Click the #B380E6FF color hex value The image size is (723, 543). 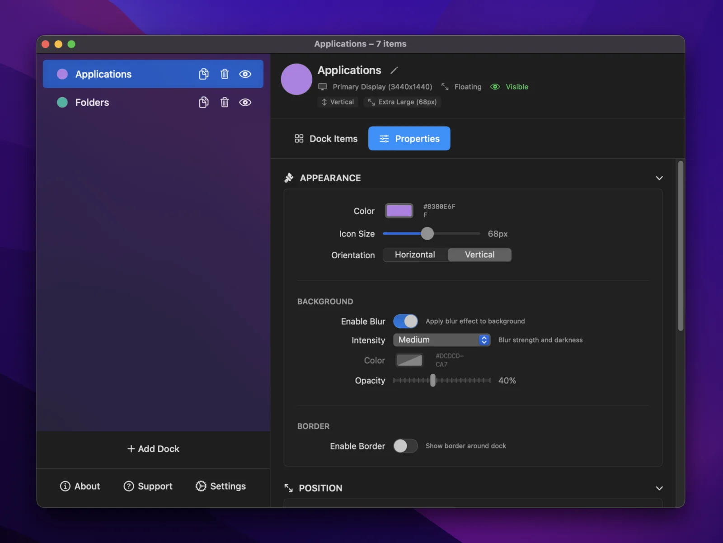[x=439, y=211]
